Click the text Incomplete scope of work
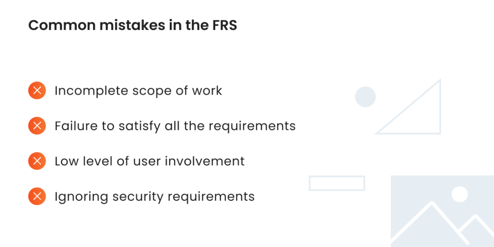Viewport: 494px width, 247px height. 138,91
